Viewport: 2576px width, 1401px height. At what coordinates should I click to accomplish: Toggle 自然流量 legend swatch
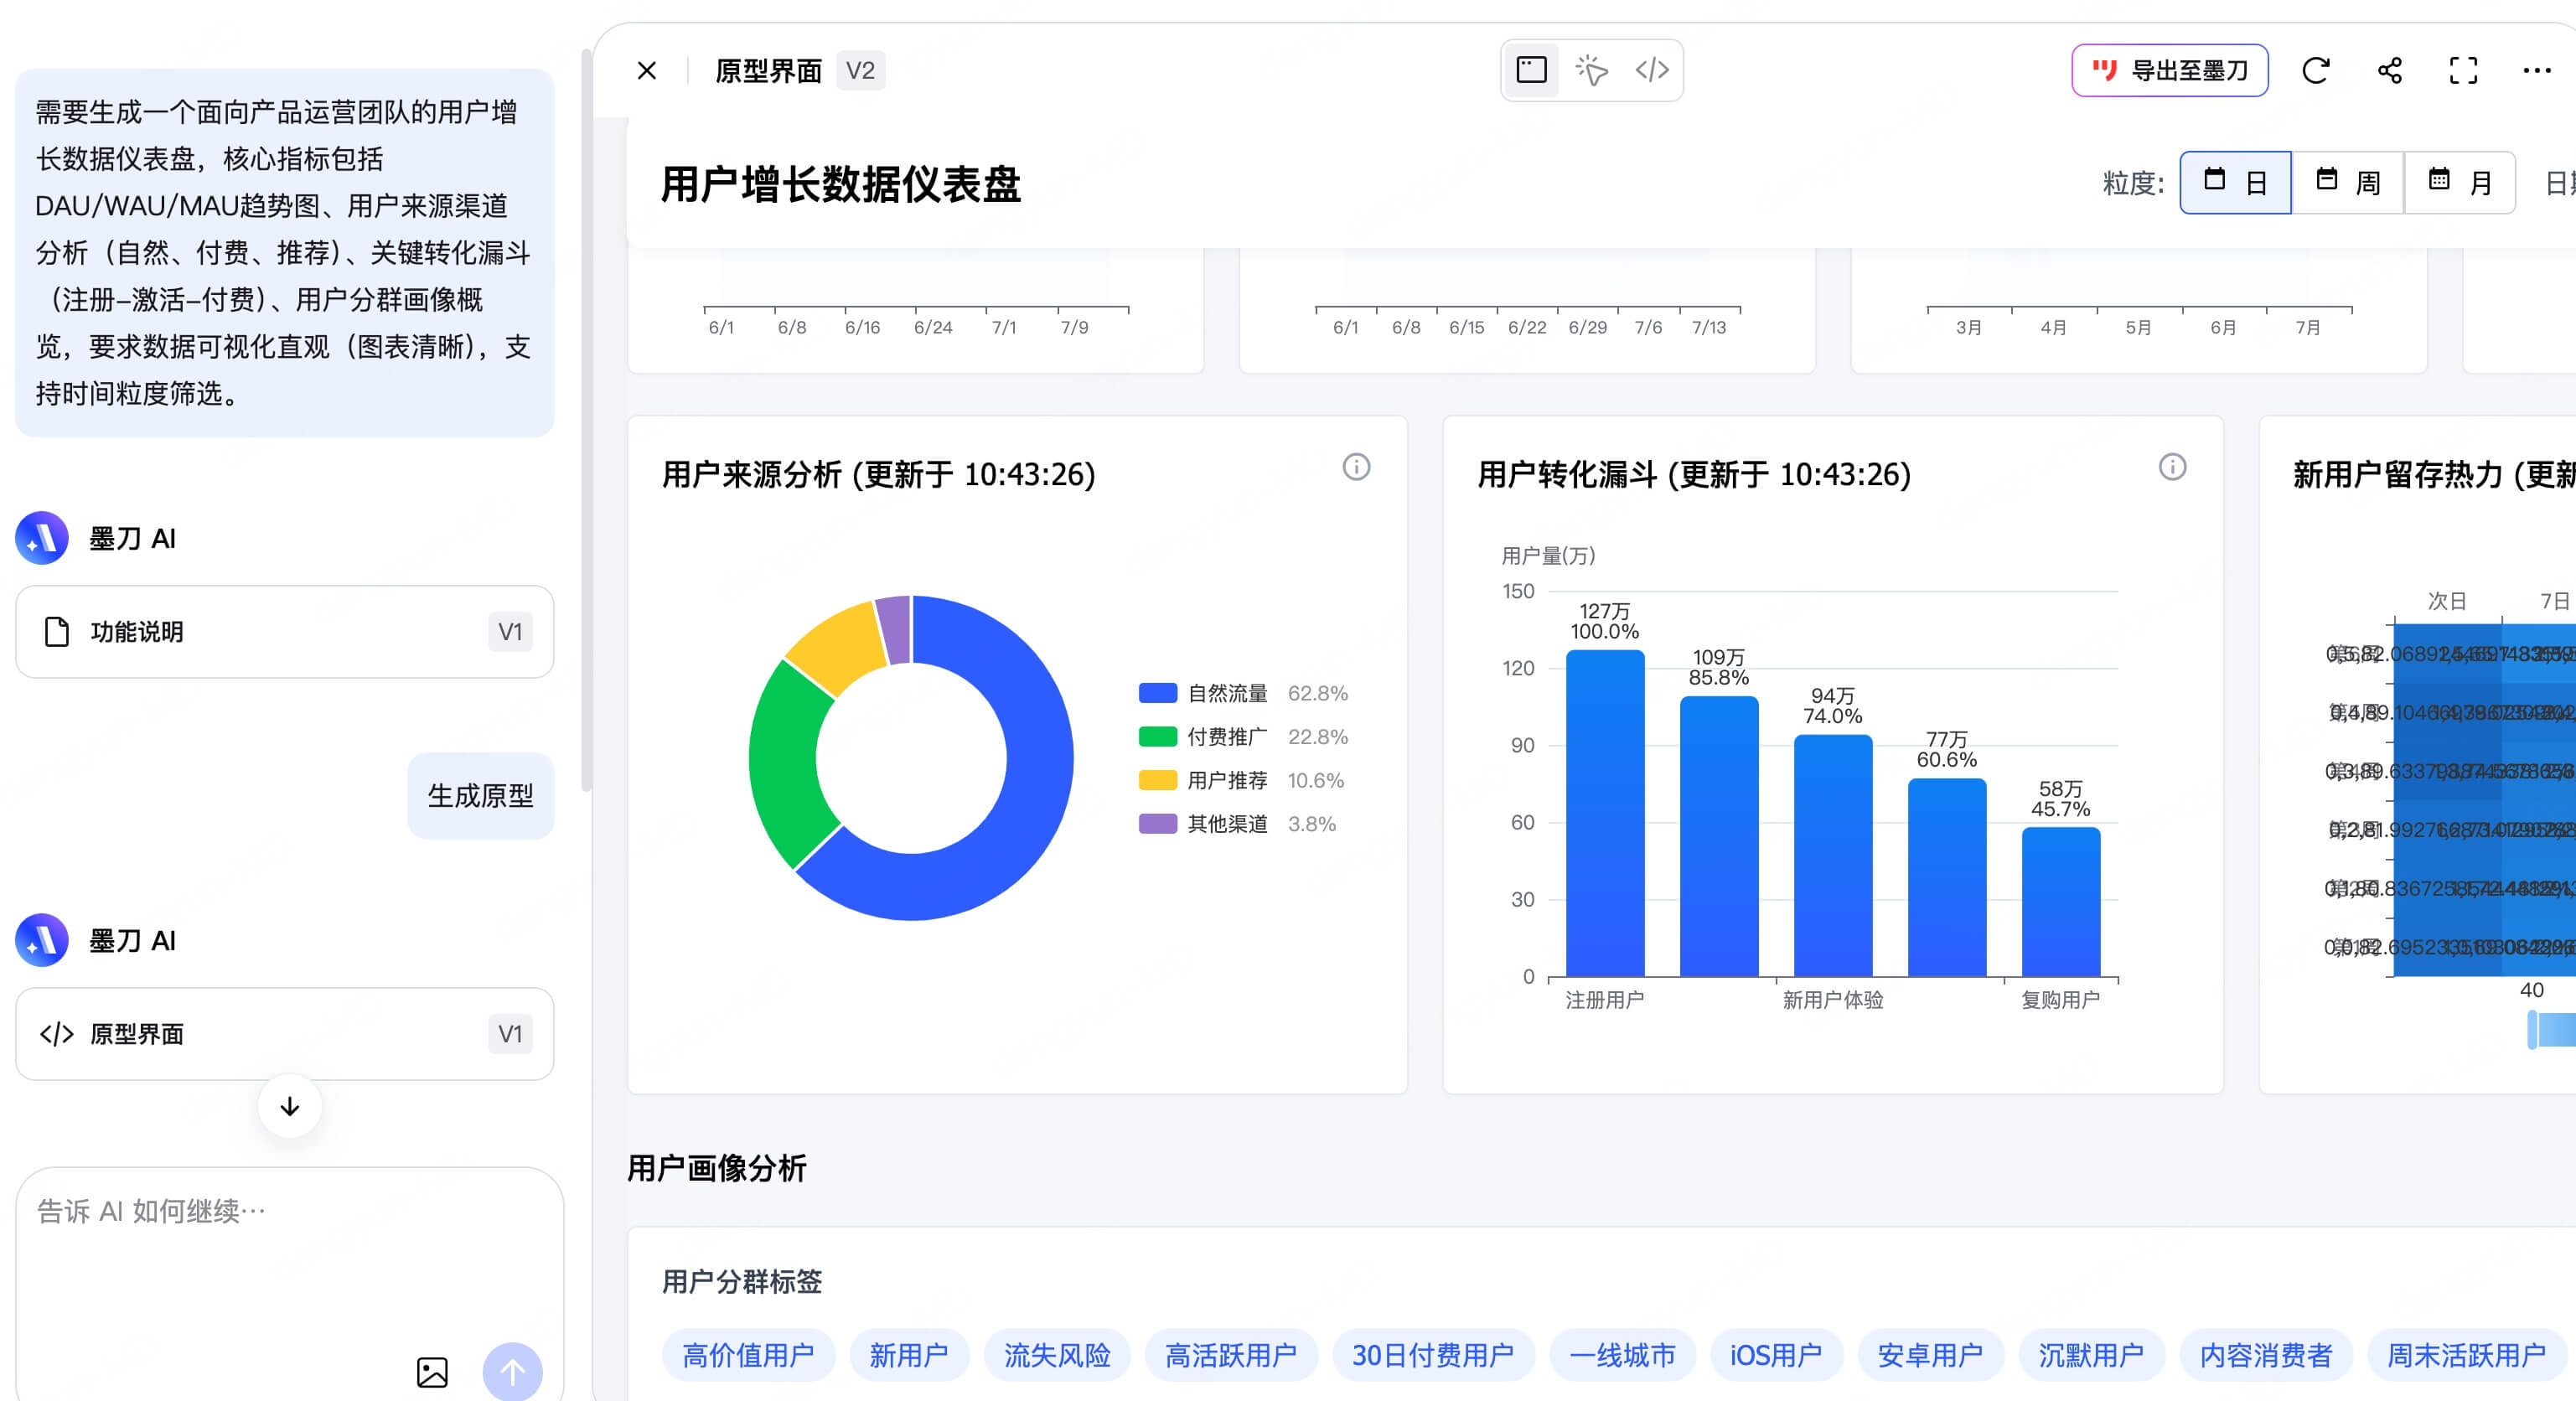click(x=1157, y=693)
